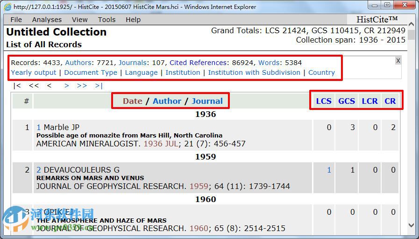Screen dimensions: 419x239
Task: Click the Grand Totals text
Action: click(x=308, y=30)
